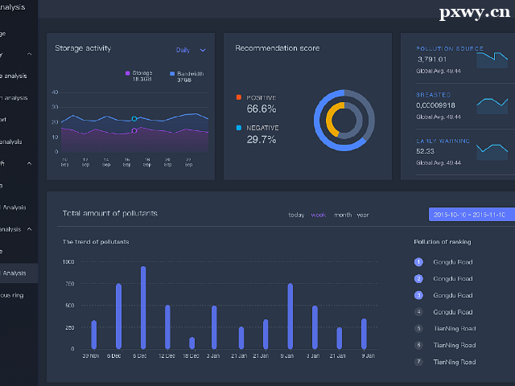The width and height of the screenshot is (515, 386).
Task: Click the blue NEGATIVE legend square
Action: [239, 128]
